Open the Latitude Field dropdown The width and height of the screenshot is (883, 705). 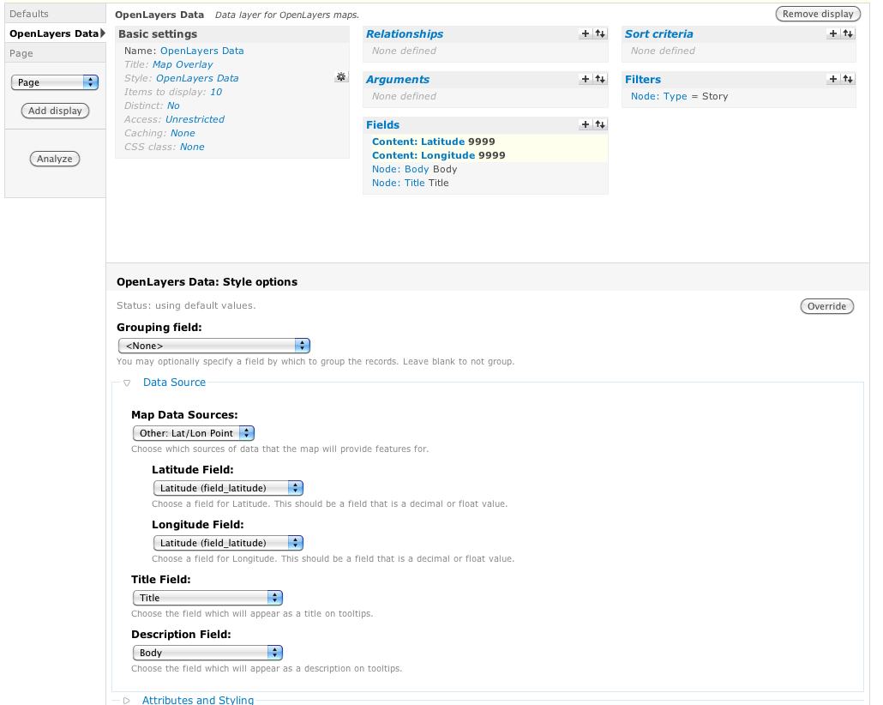tap(228, 488)
